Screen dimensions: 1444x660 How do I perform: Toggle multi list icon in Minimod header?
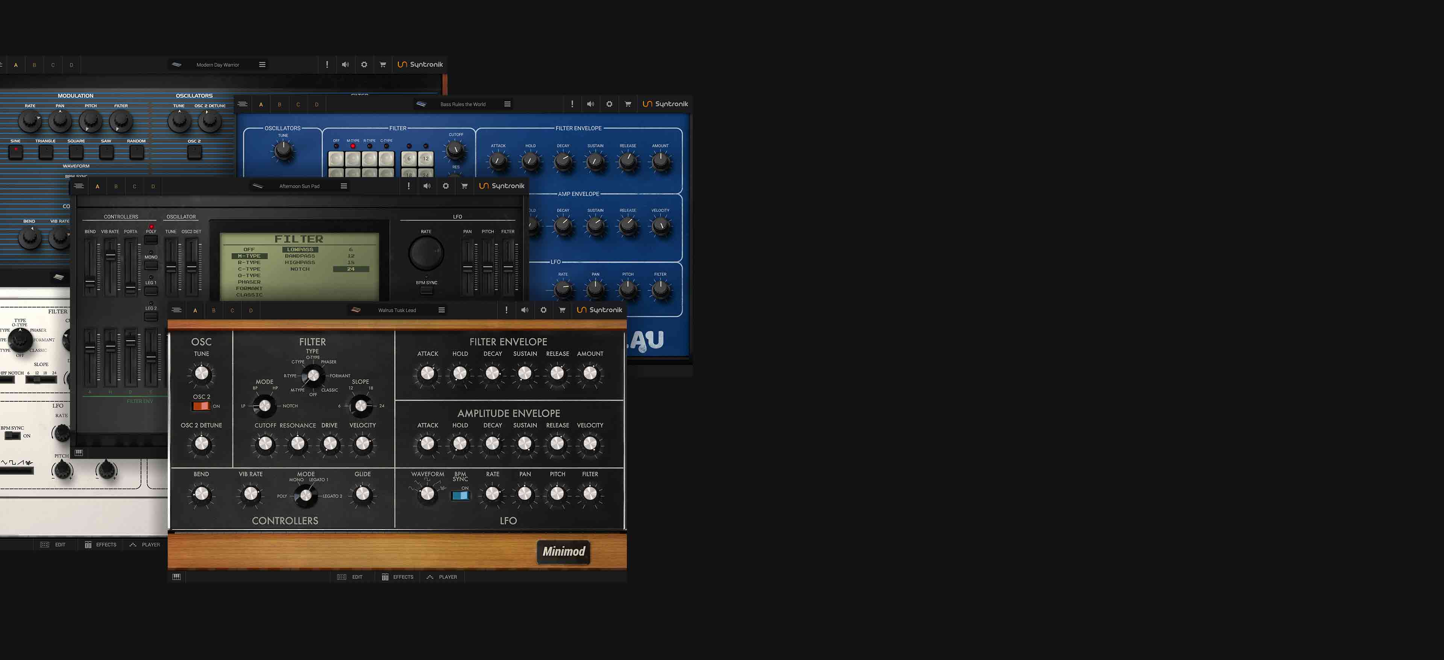[177, 310]
